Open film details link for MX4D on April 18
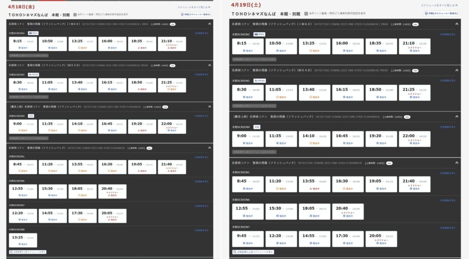Viewport: 469px width, 259px height. click(x=202, y=74)
